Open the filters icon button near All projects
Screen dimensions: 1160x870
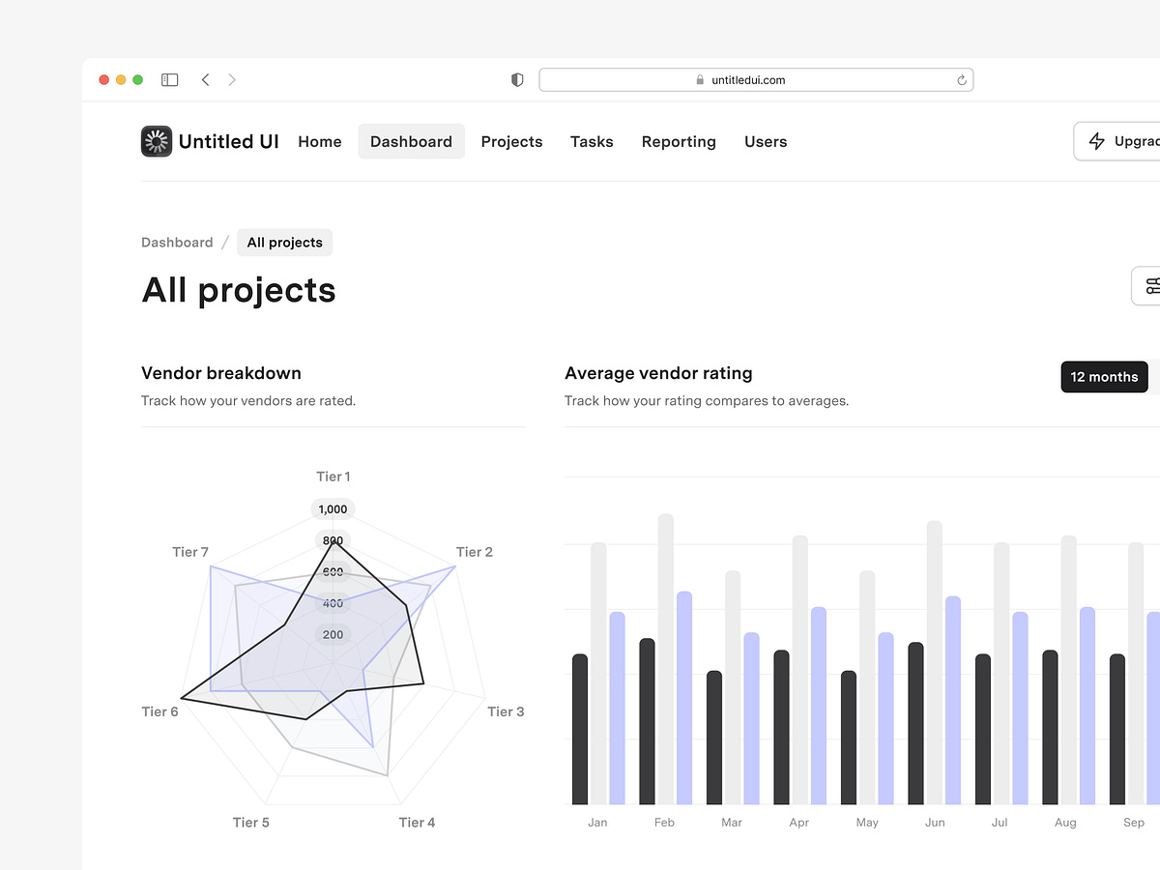pyautogui.click(x=1150, y=285)
